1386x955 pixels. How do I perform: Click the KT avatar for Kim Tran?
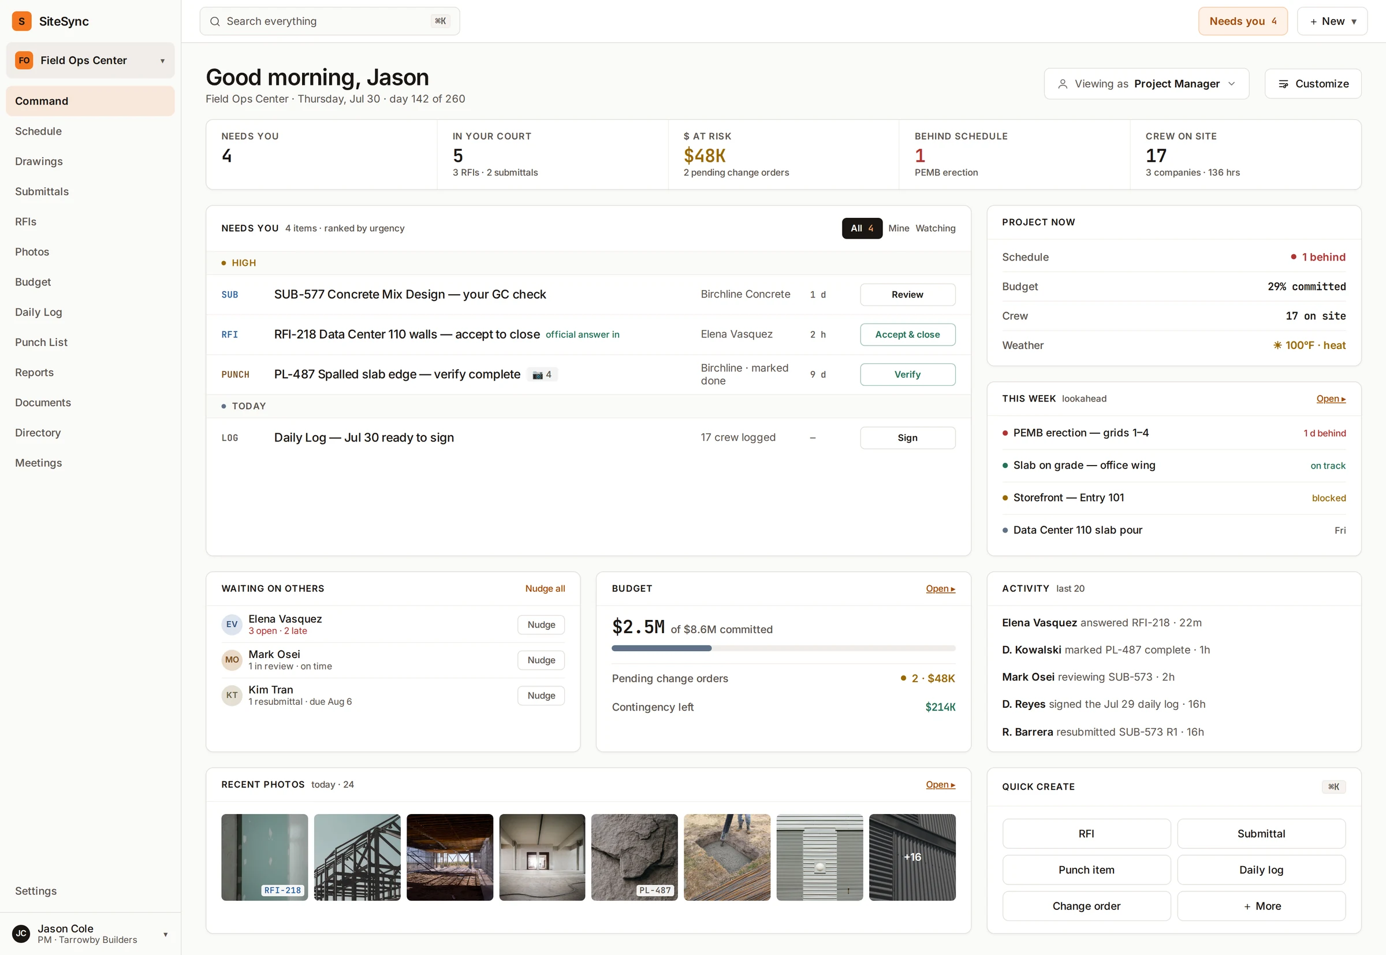tap(232, 694)
